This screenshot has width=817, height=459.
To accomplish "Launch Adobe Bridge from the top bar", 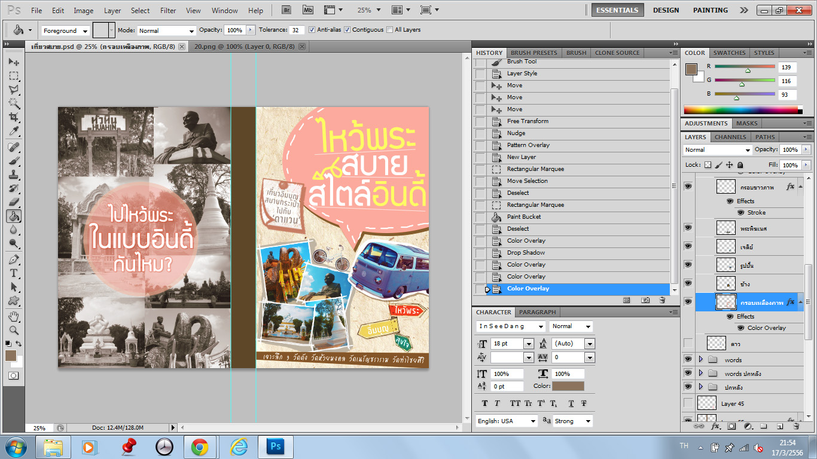I will (286, 10).
